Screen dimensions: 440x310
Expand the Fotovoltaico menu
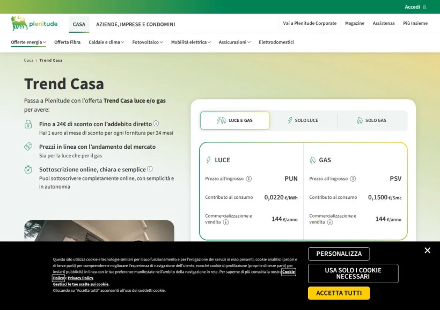click(148, 42)
